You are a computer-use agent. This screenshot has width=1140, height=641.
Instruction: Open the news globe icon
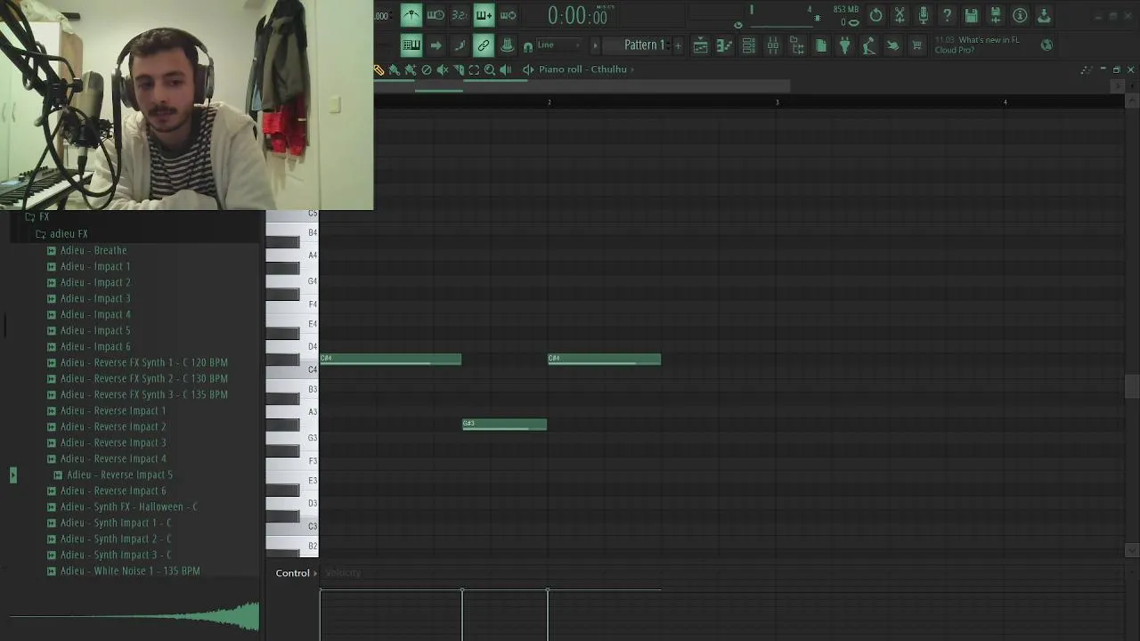click(1046, 45)
